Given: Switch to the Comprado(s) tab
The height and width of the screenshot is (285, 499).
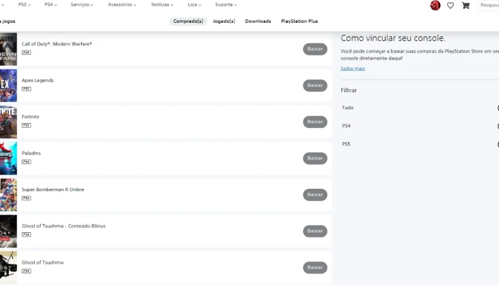Looking at the screenshot, I should [188, 21].
